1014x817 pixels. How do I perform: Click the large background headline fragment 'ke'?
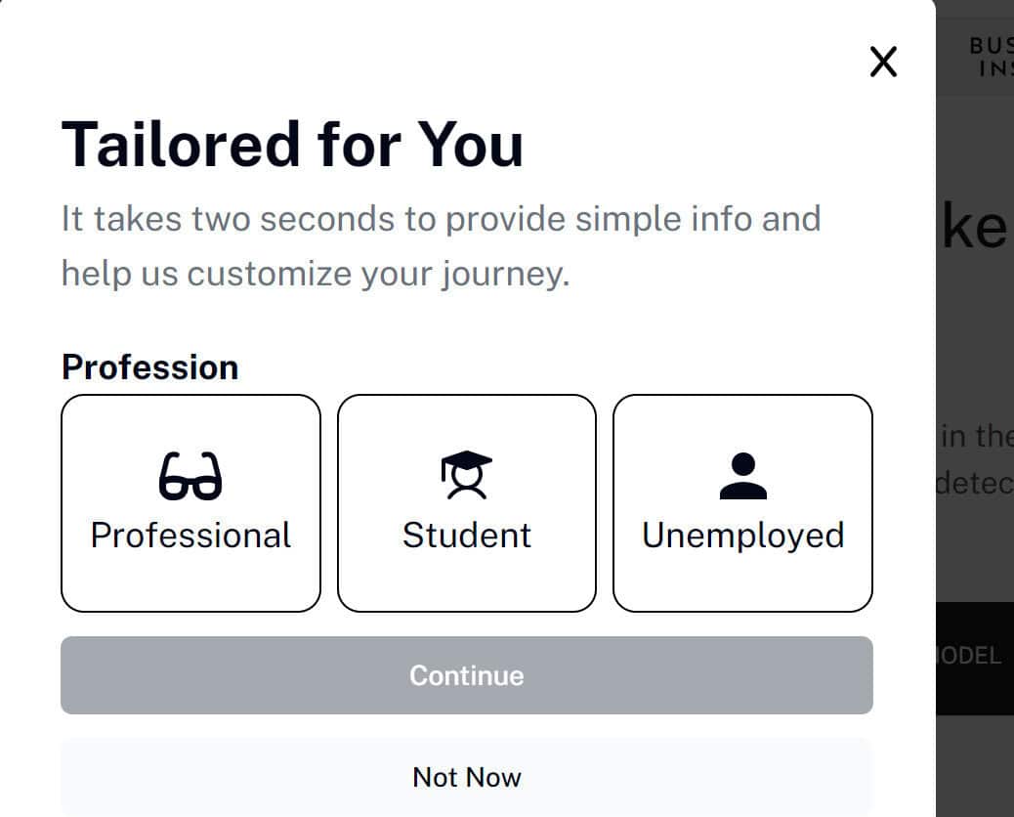pyautogui.click(x=974, y=225)
